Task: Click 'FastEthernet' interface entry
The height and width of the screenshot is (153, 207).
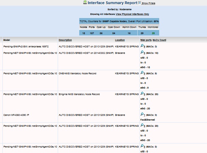Action: coord(148,120)
